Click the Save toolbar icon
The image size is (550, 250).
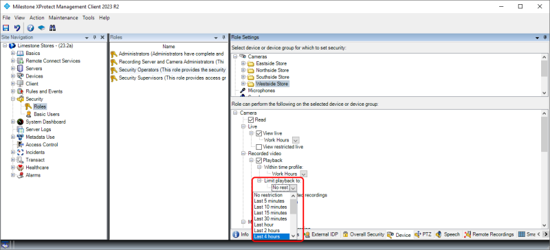pos(6,28)
